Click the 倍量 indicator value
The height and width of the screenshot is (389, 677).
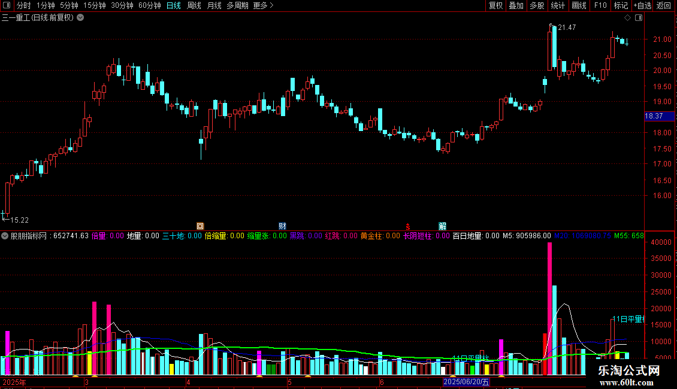click(107, 236)
